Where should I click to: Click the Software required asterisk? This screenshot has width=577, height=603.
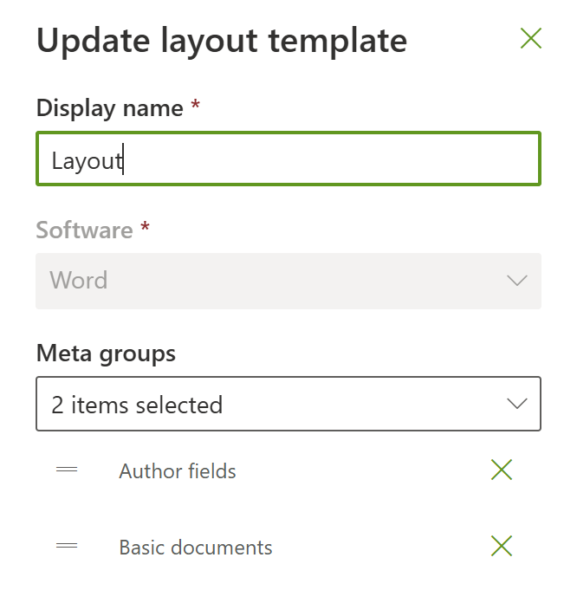click(x=145, y=230)
